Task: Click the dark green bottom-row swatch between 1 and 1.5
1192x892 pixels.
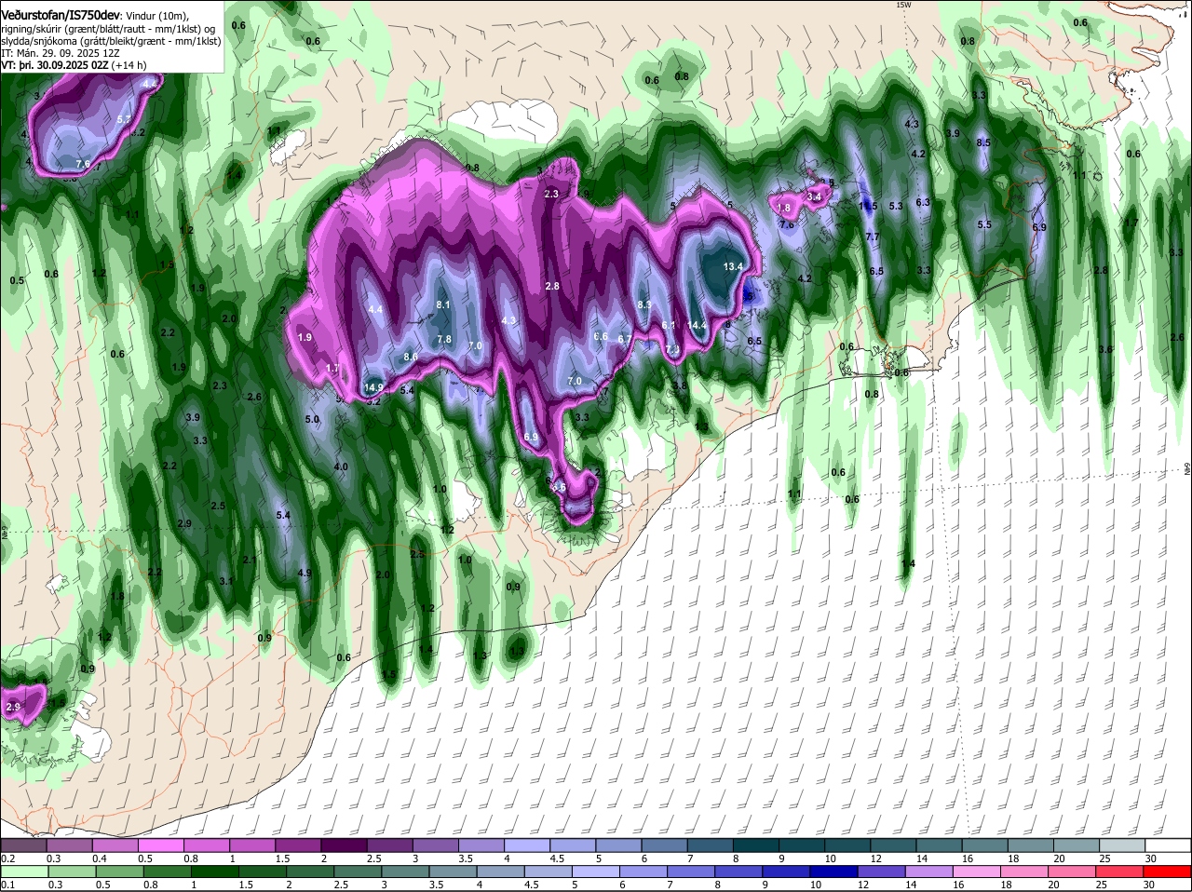Action: [x=214, y=872]
